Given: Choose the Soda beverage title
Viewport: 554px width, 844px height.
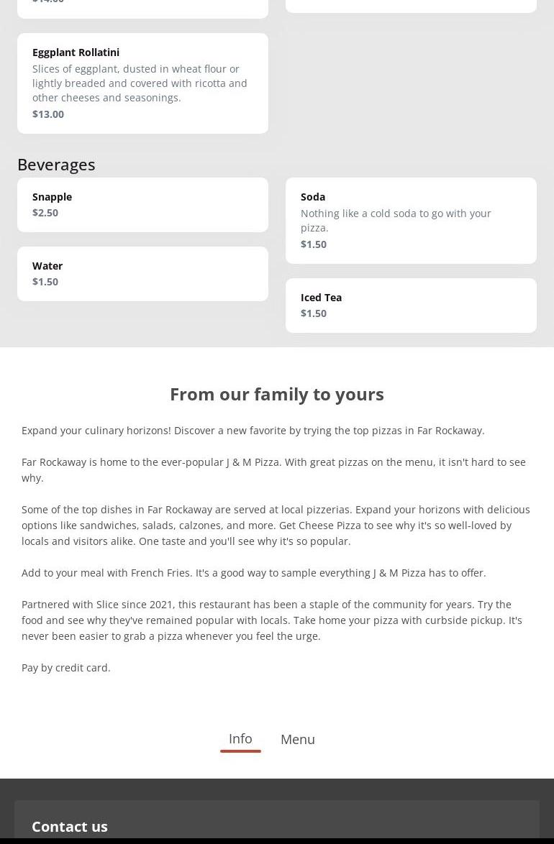Looking at the screenshot, I should [313, 197].
